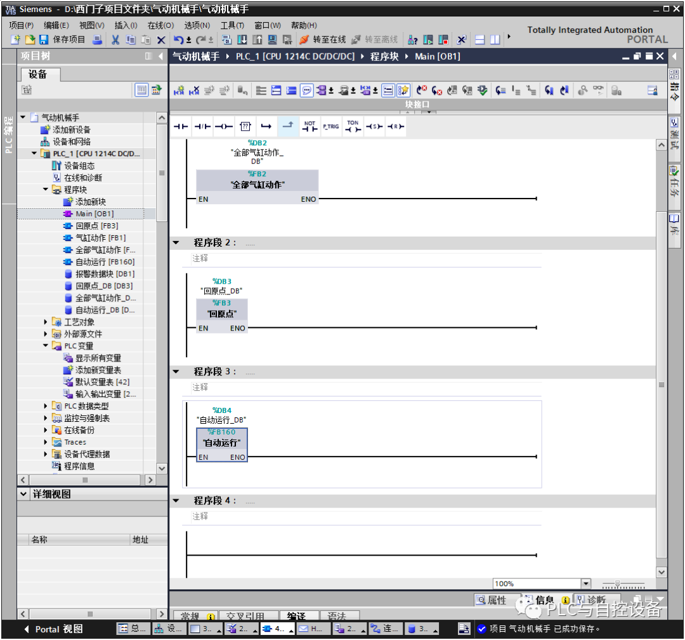Screen dimensions: 685x640
Task: Click the new project icon
Action: (x=15, y=40)
